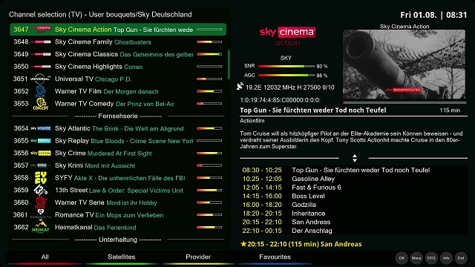
Task: Click the large sky cinema action logo
Action: pos(287,36)
